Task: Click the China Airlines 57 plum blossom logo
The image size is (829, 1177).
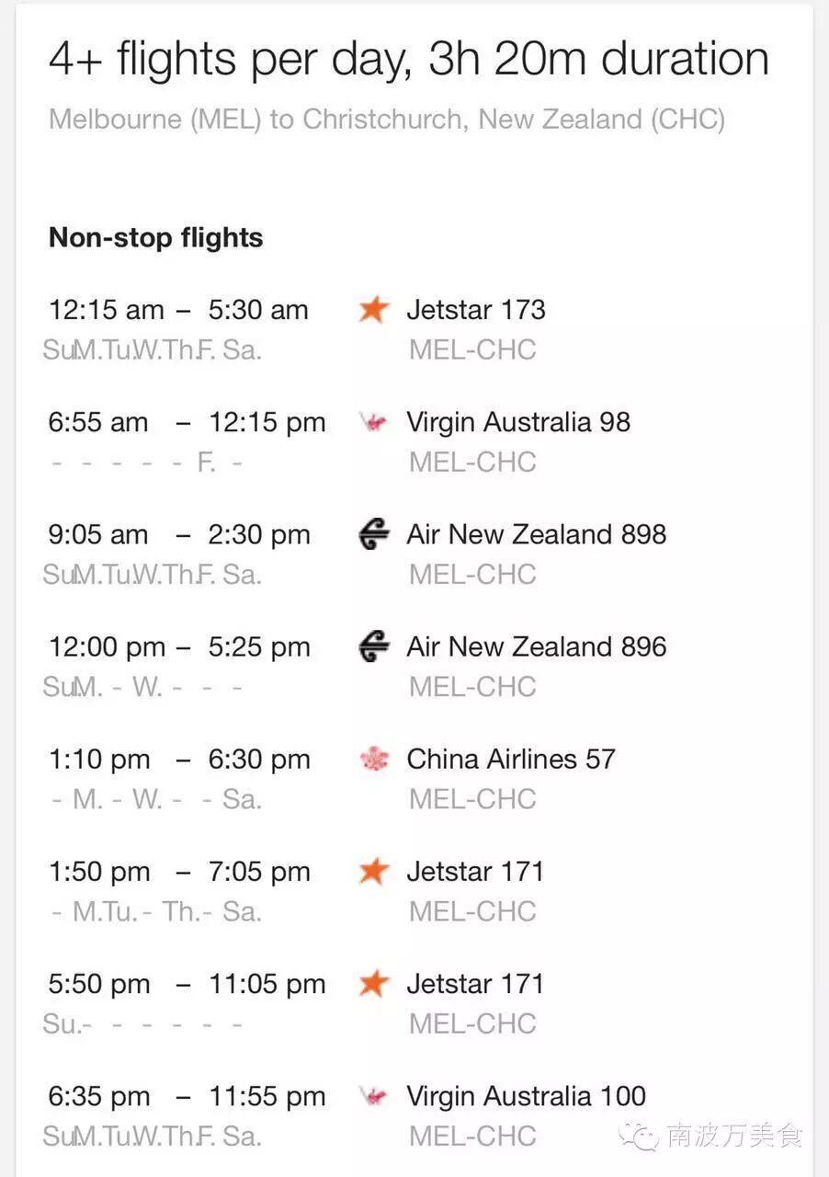Action: click(x=373, y=760)
